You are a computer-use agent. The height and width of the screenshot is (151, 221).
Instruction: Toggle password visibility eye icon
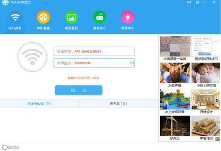[132, 63]
